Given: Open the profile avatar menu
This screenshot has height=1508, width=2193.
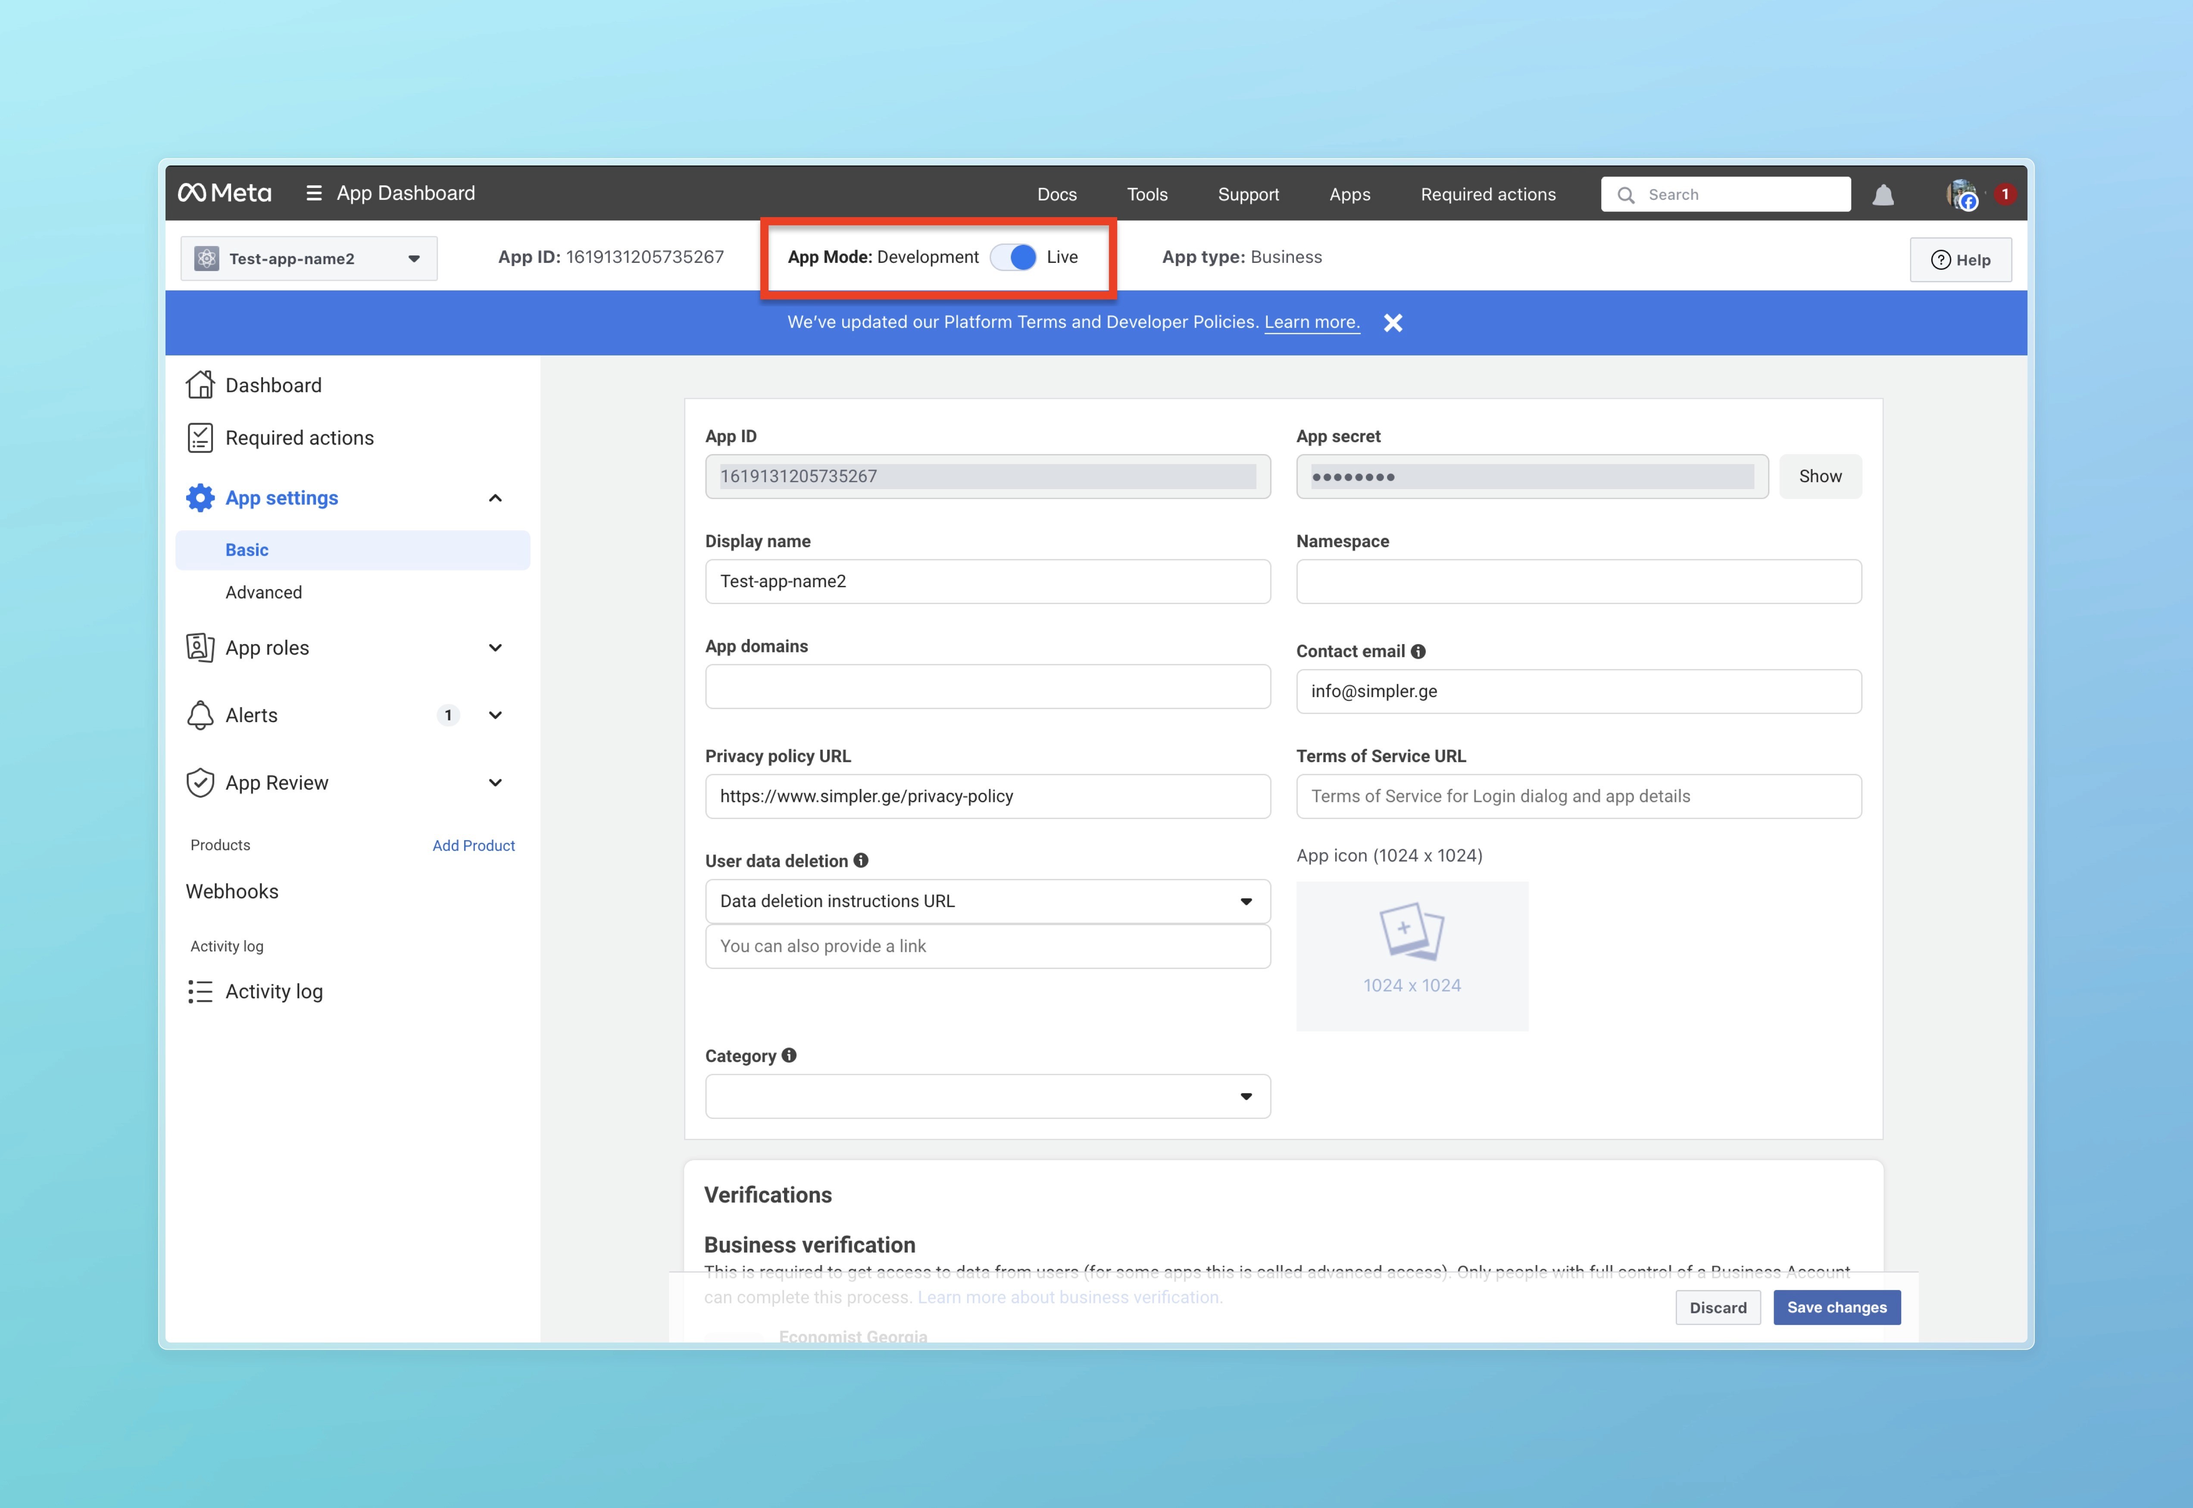Looking at the screenshot, I should pos(1962,196).
